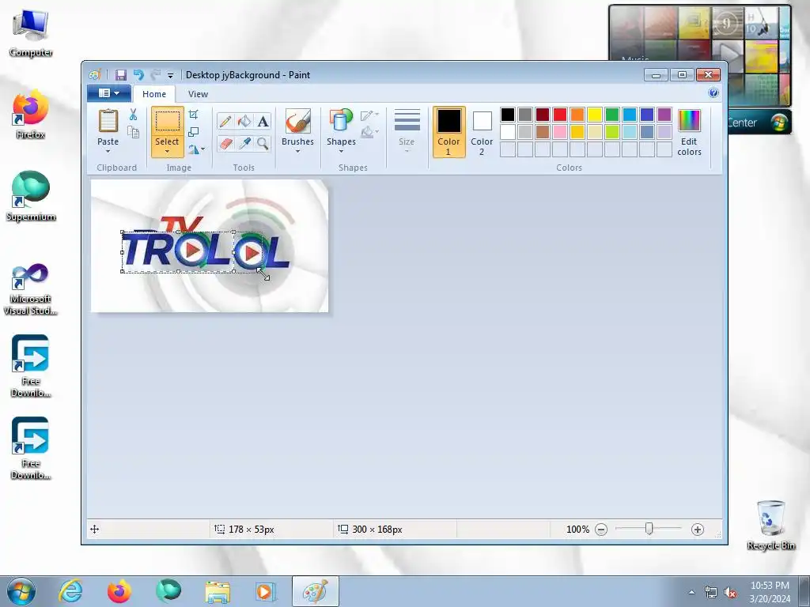Activate the Color 1 button

pyautogui.click(x=449, y=132)
